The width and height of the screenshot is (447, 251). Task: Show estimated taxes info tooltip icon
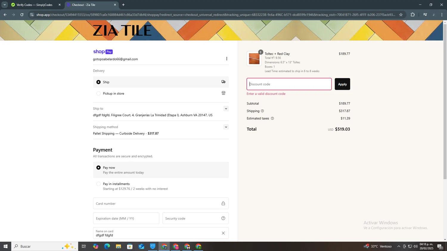pyautogui.click(x=272, y=118)
